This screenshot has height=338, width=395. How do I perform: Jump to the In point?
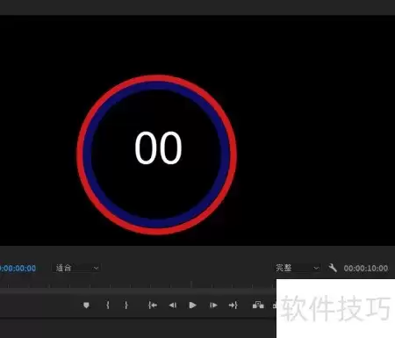(153, 306)
